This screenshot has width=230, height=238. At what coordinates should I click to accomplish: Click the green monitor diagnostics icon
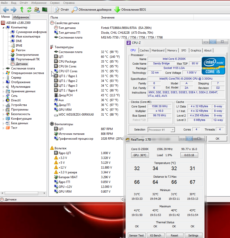click(45, 10)
